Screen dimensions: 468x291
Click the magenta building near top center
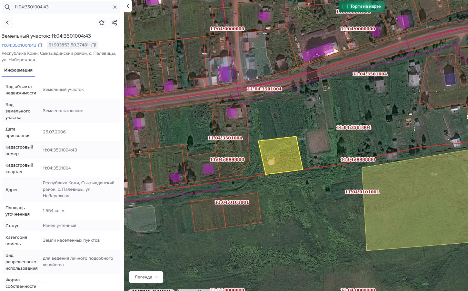point(264,16)
